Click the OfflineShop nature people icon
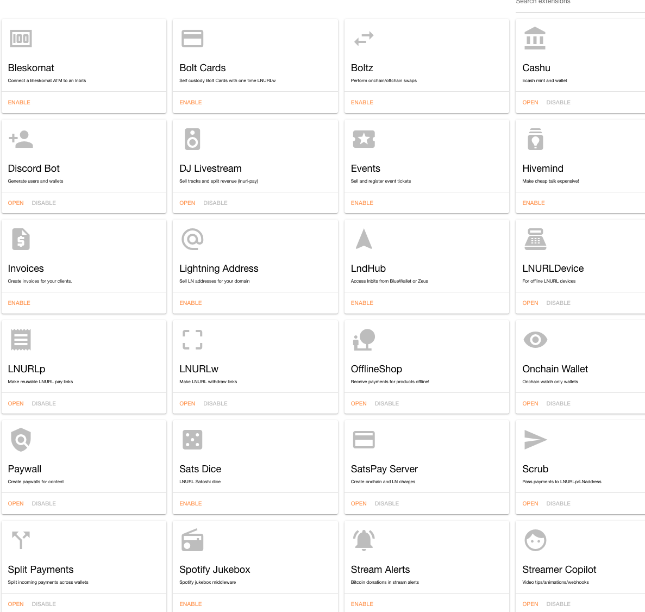This screenshot has height=612, width=645. pyautogui.click(x=364, y=340)
